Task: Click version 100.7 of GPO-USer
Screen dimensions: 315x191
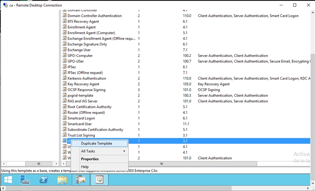Action: click(x=187, y=61)
